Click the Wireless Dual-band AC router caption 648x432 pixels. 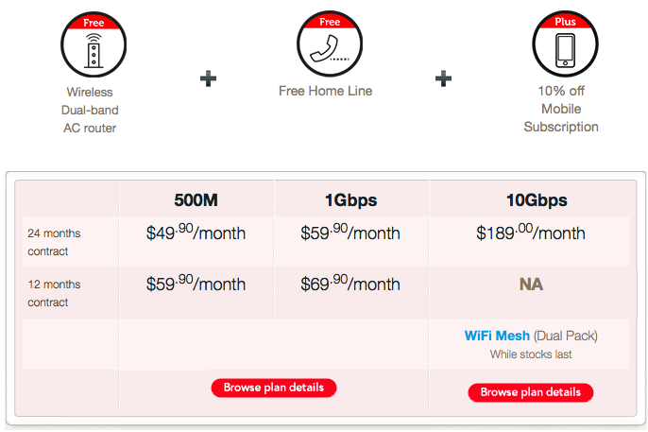click(x=91, y=110)
